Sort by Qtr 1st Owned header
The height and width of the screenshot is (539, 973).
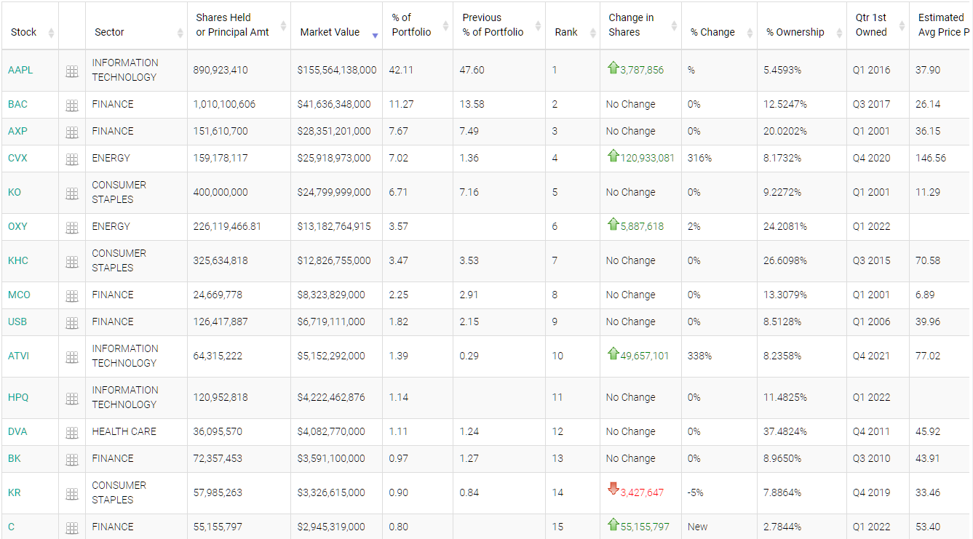click(x=878, y=25)
